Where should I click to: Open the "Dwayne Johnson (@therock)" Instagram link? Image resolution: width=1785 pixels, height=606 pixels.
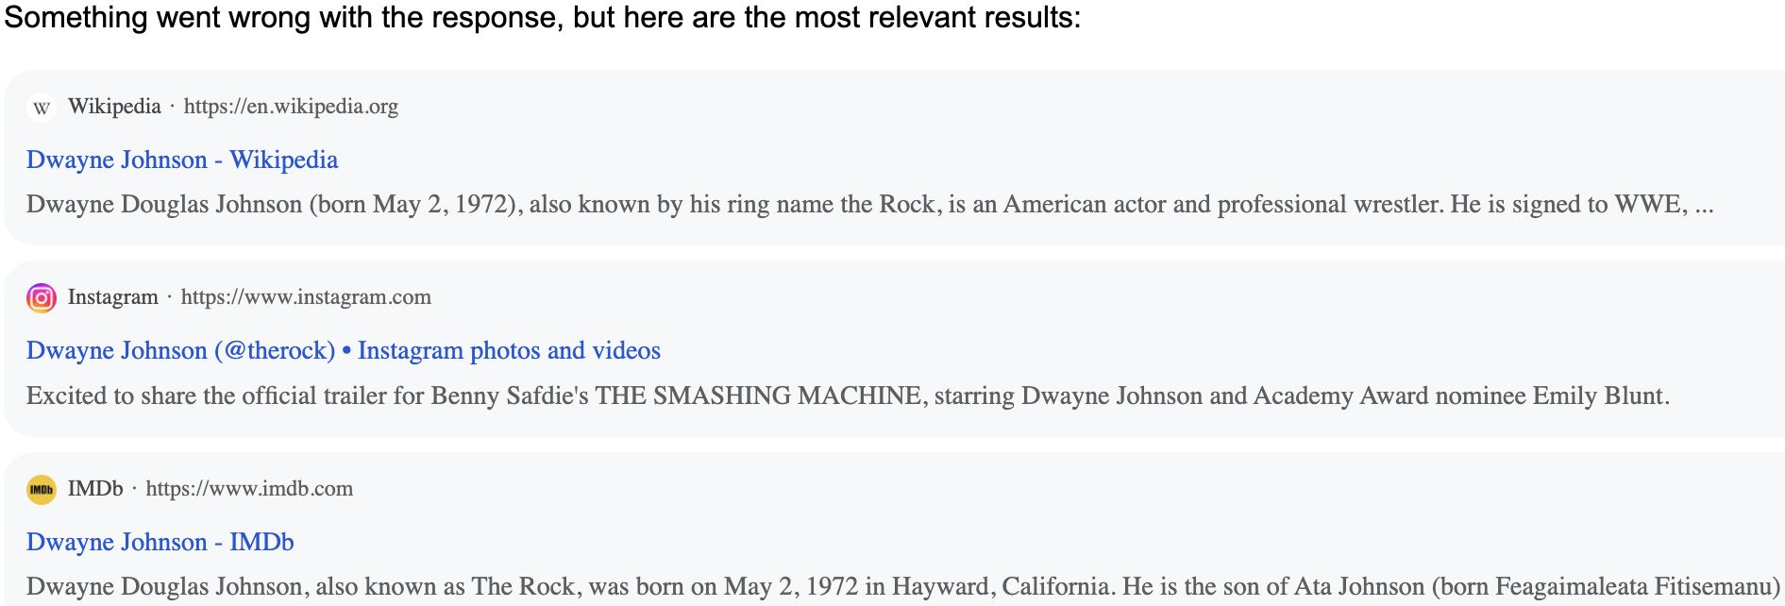[x=344, y=350]
